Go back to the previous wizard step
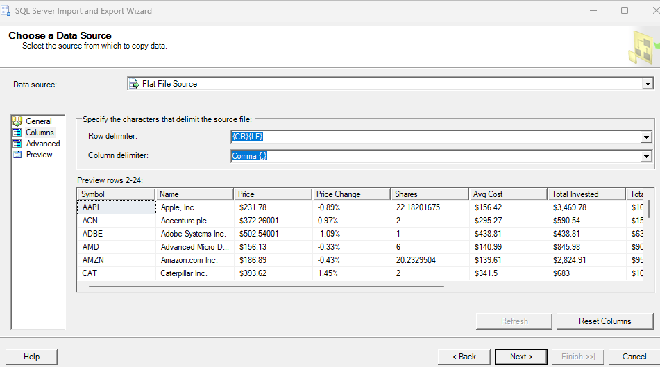This screenshot has height=367, width=660. [464, 357]
